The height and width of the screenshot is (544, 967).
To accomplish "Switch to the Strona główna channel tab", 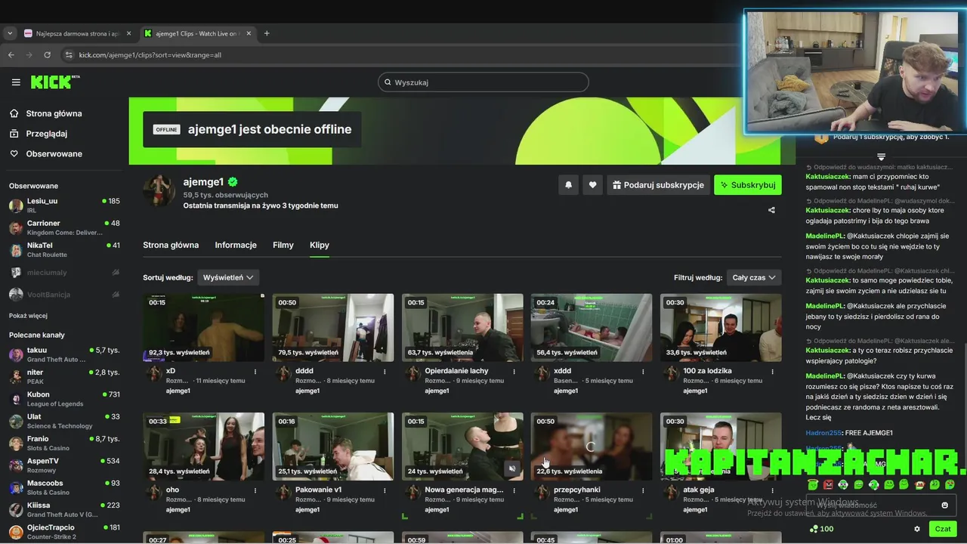I will (171, 245).
